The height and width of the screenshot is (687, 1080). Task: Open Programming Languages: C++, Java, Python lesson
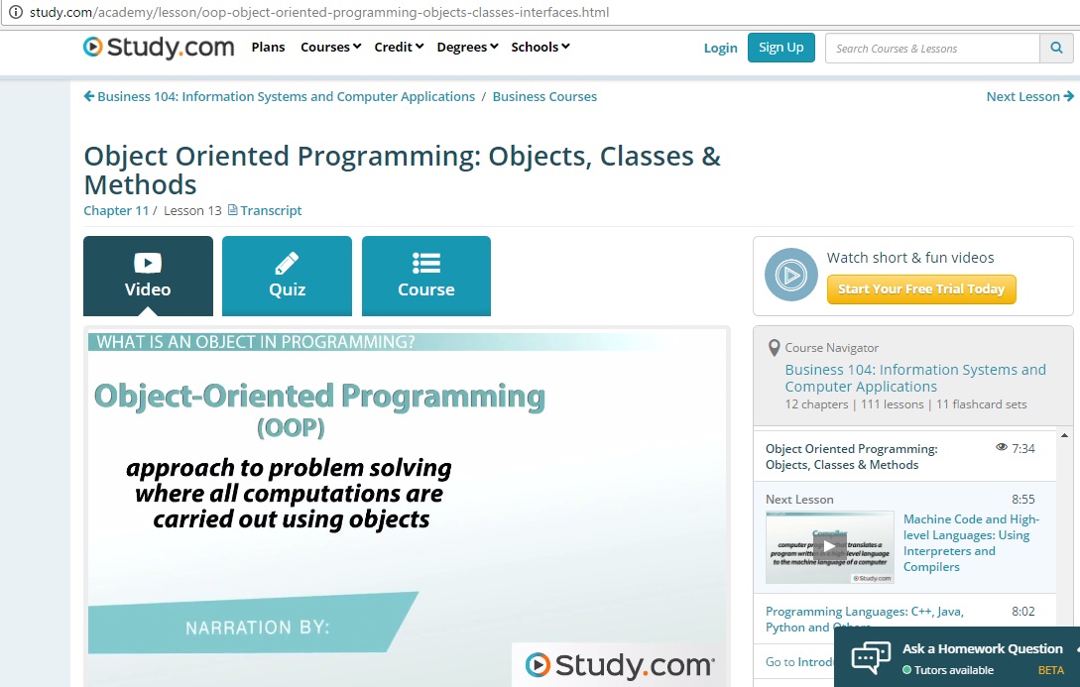click(x=865, y=619)
